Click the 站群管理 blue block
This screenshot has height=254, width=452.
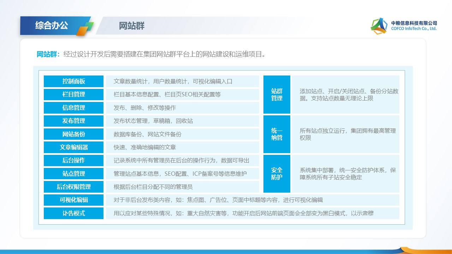pyautogui.click(x=277, y=95)
